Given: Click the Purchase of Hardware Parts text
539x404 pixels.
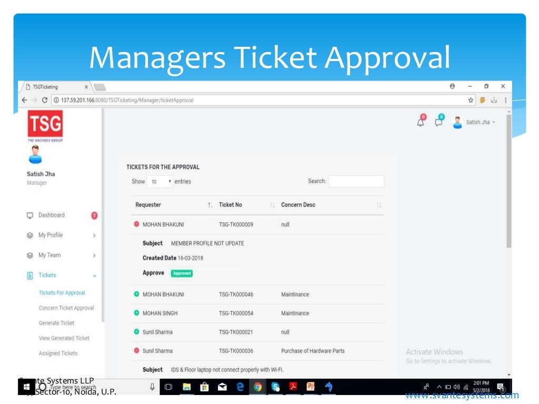Looking at the screenshot, I should tap(313, 351).
